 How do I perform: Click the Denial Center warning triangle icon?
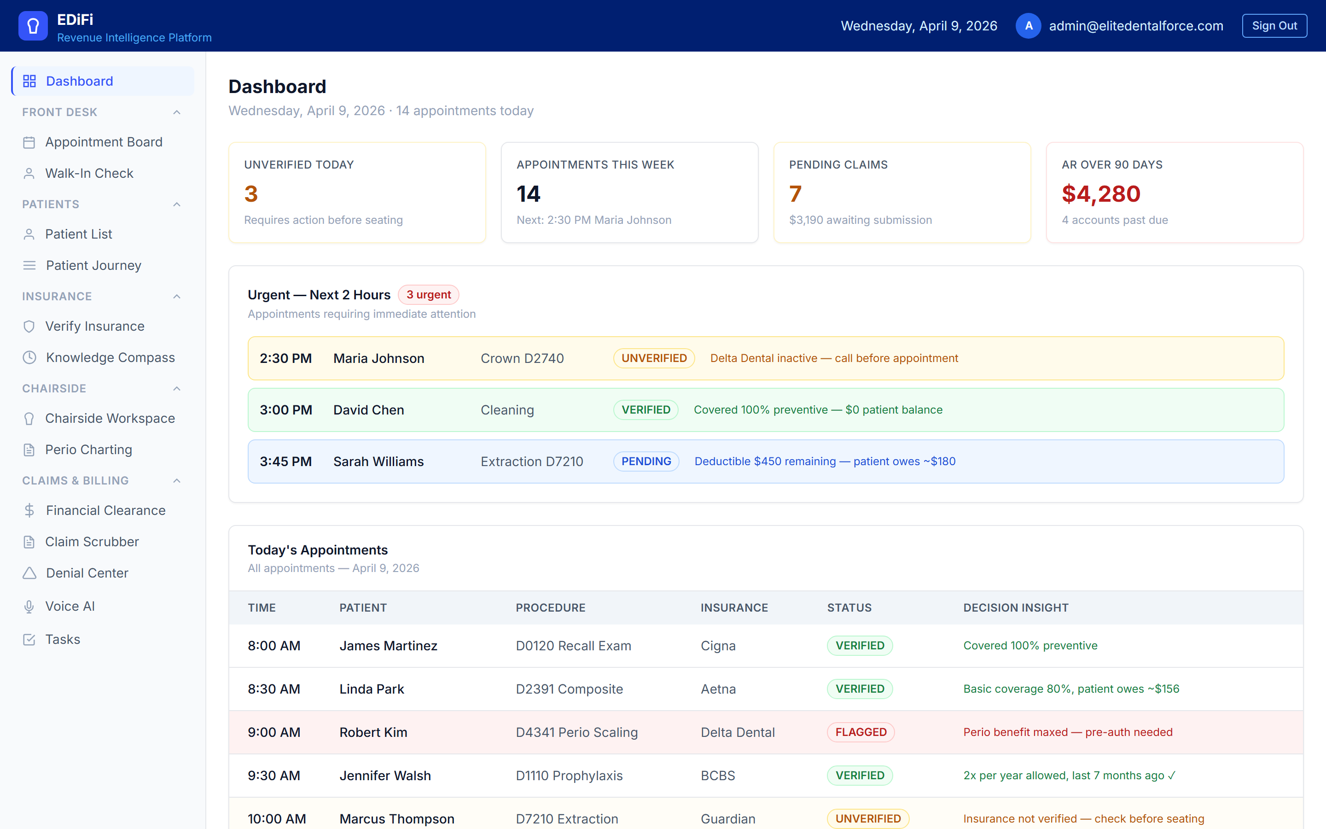tap(29, 572)
